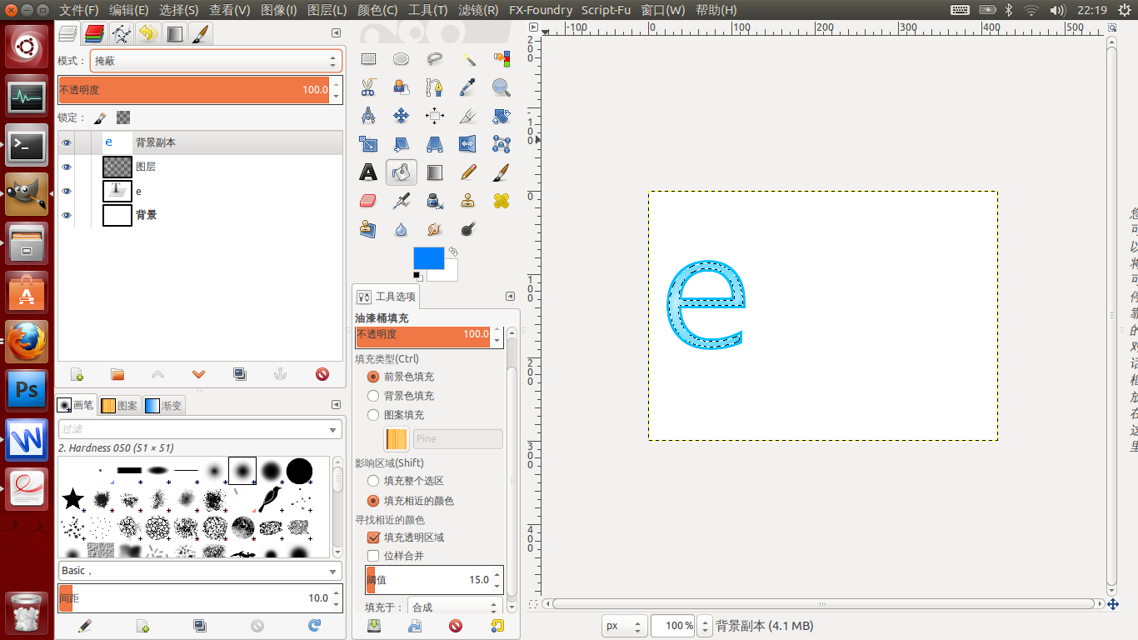This screenshot has height=640, width=1138.
Task: Choose the 图案填充 radio option
Action: tap(373, 415)
